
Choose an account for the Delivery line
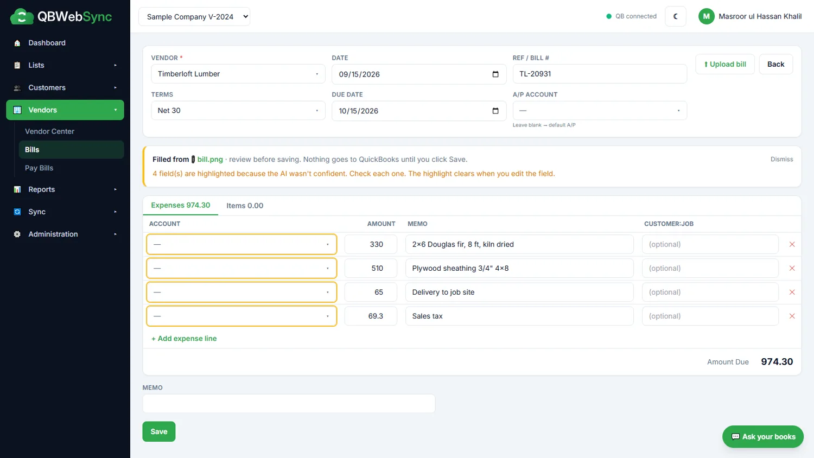pyautogui.click(x=241, y=292)
